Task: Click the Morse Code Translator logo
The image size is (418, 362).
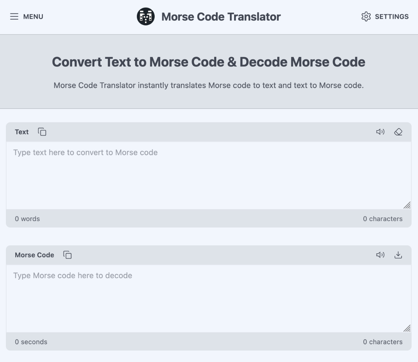Action: click(146, 16)
